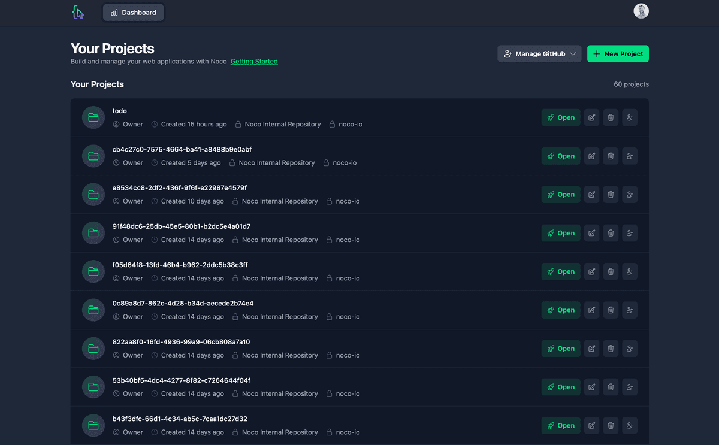Click the "Your Projects" main heading
This screenshot has height=445, width=719.
coord(113,49)
